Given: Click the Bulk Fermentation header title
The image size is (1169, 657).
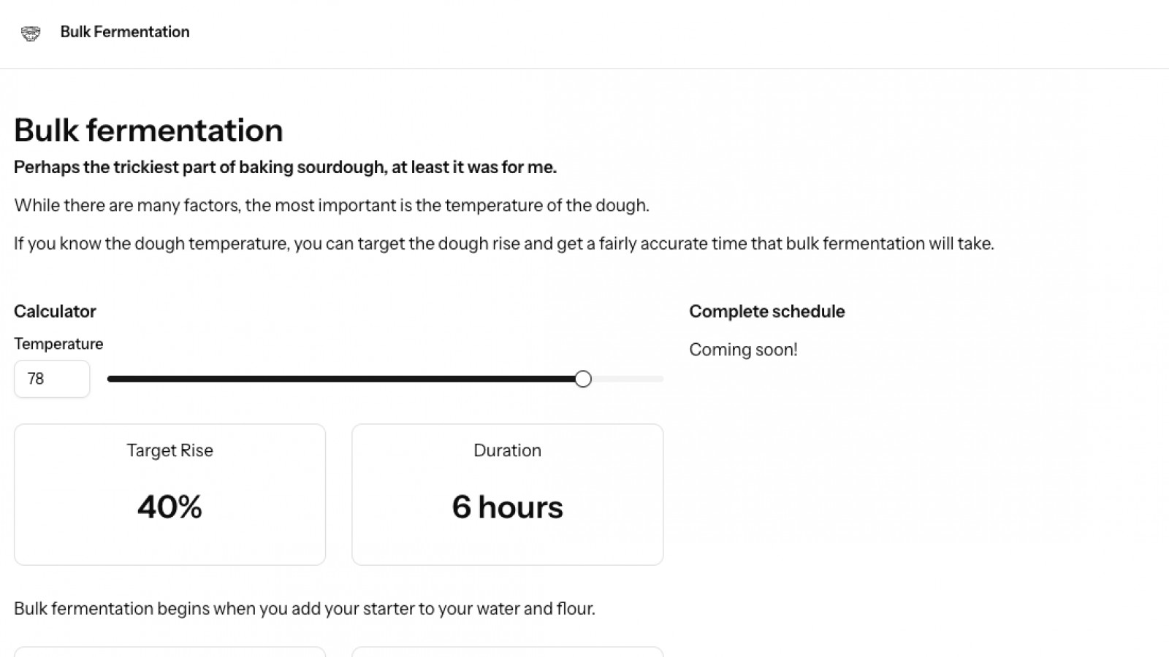Looking at the screenshot, I should (125, 32).
